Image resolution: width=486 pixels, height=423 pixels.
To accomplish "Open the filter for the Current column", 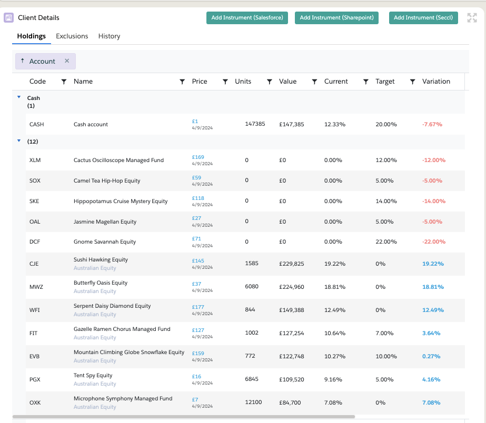I will point(365,82).
